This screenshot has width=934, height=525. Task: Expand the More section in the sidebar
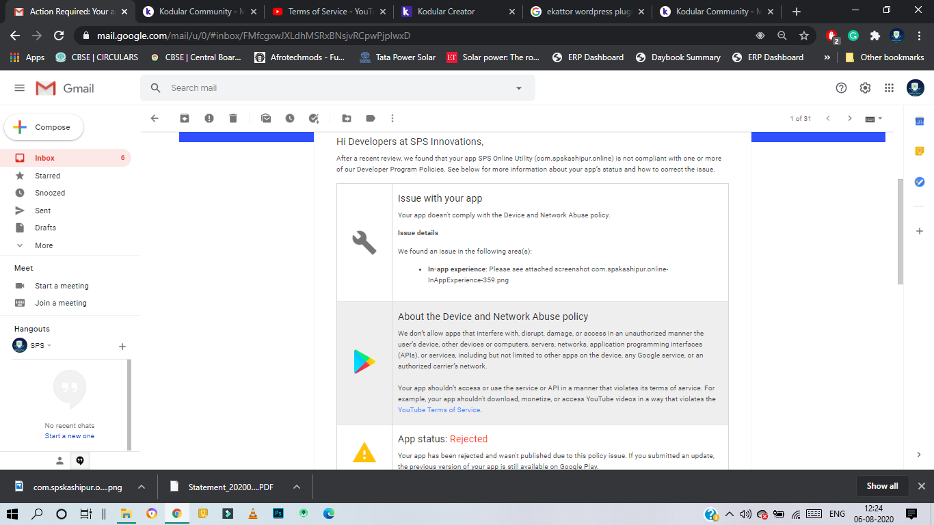click(x=44, y=245)
